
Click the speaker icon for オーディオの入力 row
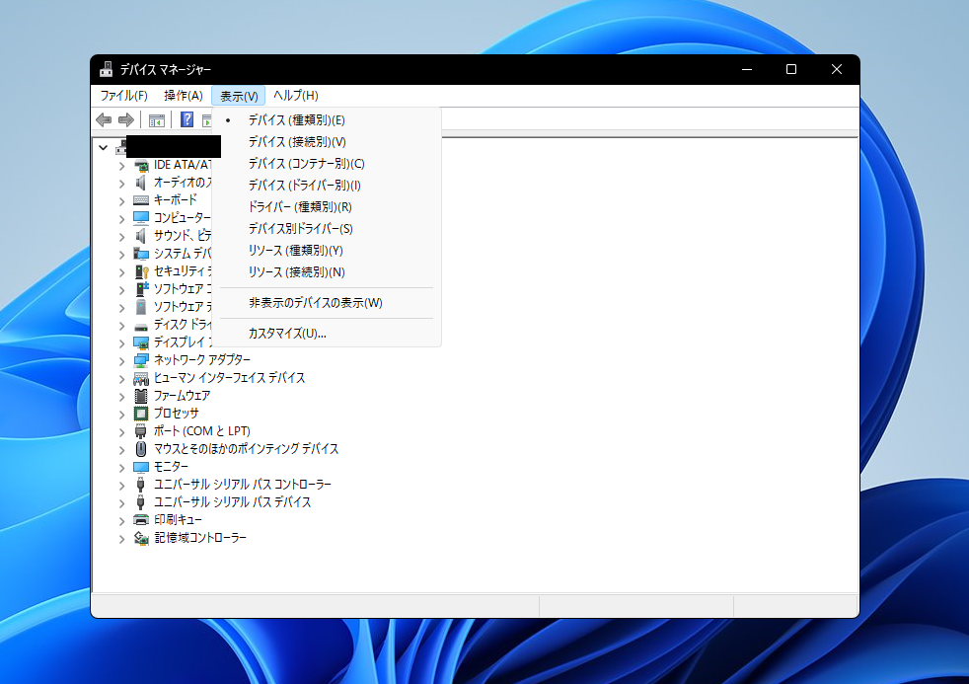point(141,183)
